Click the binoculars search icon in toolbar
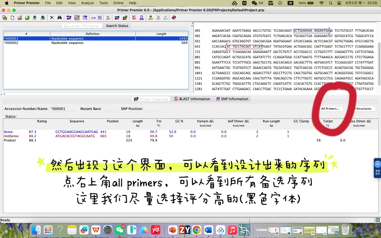Image resolution: width=381 pixels, height=238 pixels. pos(60,18)
